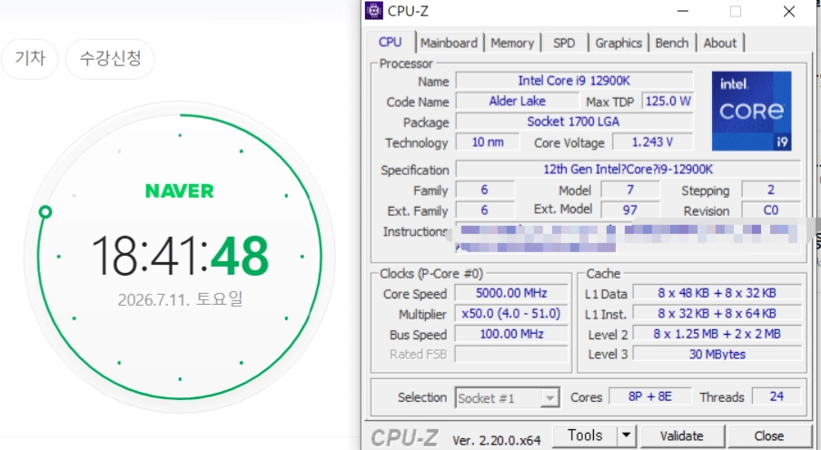The height and width of the screenshot is (450, 821).
Task: Click the 수강신청 chip button
Action: pyautogui.click(x=110, y=58)
